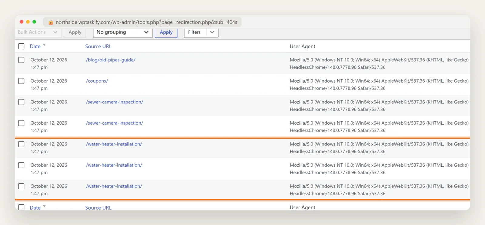Viewport: 485px width, 225px height.
Task: Click the date cell in the /coupons/ row
Action: click(x=49, y=85)
